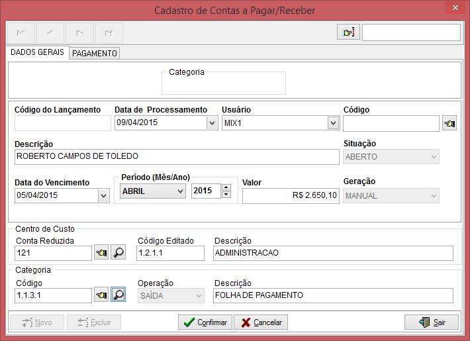Click the lookup hand icon next to Código field
Image resolution: width=470 pixels, height=341 pixels.
point(449,123)
